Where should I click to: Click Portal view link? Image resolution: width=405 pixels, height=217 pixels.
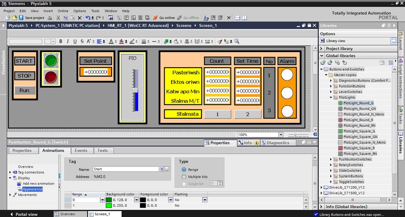pyautogui.click(x=24, y=214)
